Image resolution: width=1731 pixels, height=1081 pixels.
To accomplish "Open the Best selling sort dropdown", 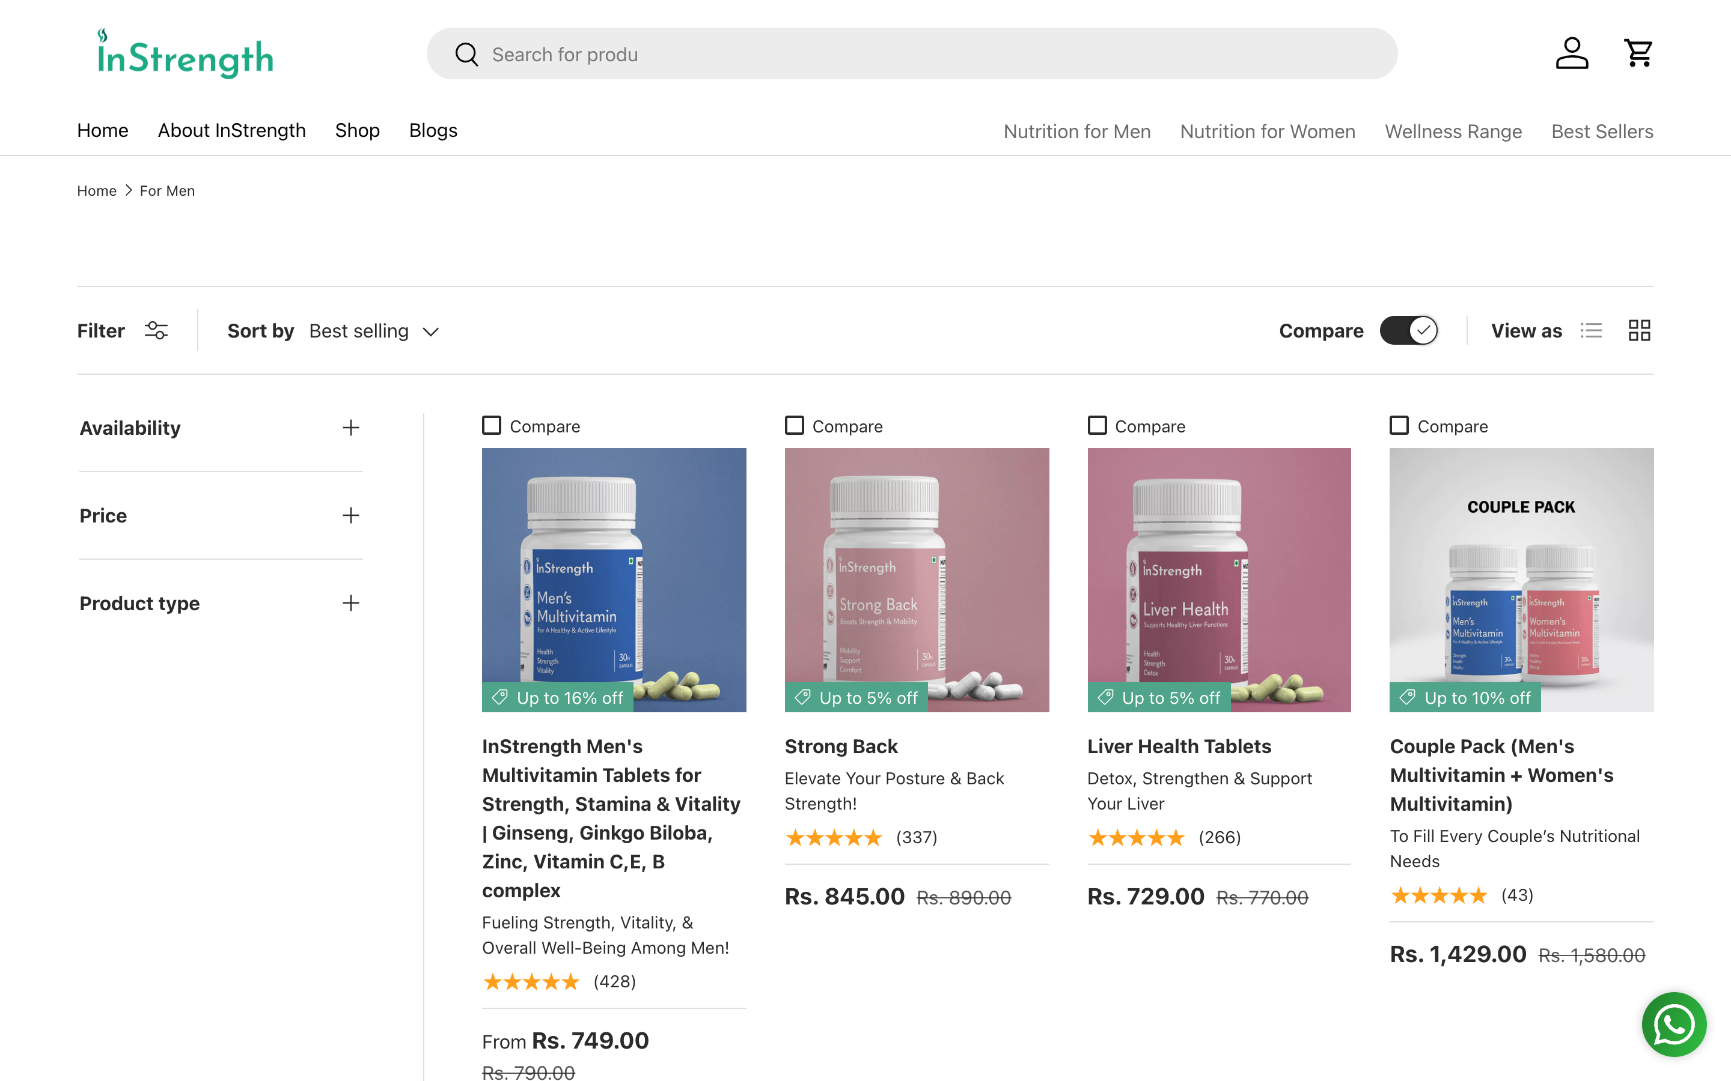I will tap(373, 330).
